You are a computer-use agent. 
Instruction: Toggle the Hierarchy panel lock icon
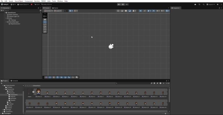coord(38,8)
